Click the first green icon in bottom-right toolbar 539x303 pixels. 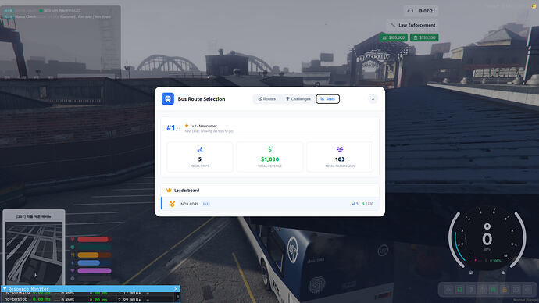pos(459,290)
